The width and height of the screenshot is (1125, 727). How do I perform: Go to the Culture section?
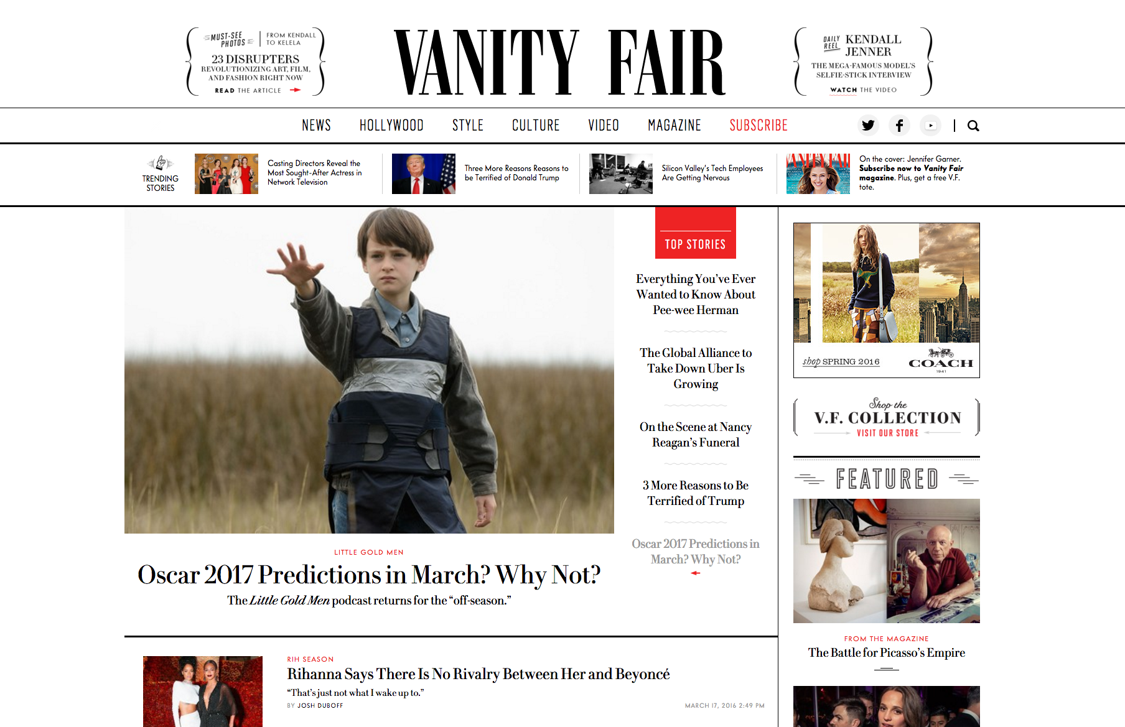[536, 126]
